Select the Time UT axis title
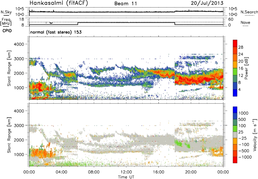Image resolution: width=258 pixels, height=179 pixels. 126,177
